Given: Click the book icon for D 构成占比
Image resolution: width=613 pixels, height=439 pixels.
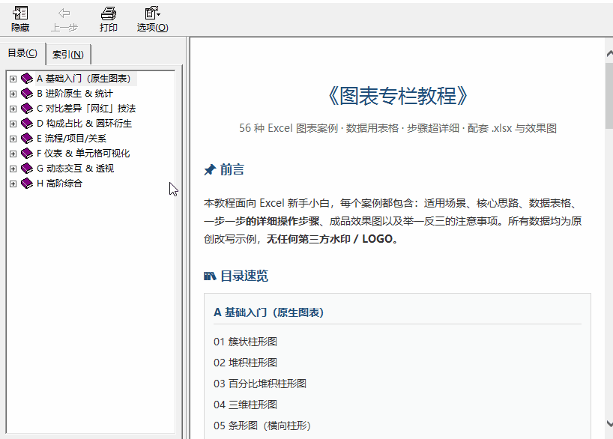Looking at the screenshot, I should point(26,124).
